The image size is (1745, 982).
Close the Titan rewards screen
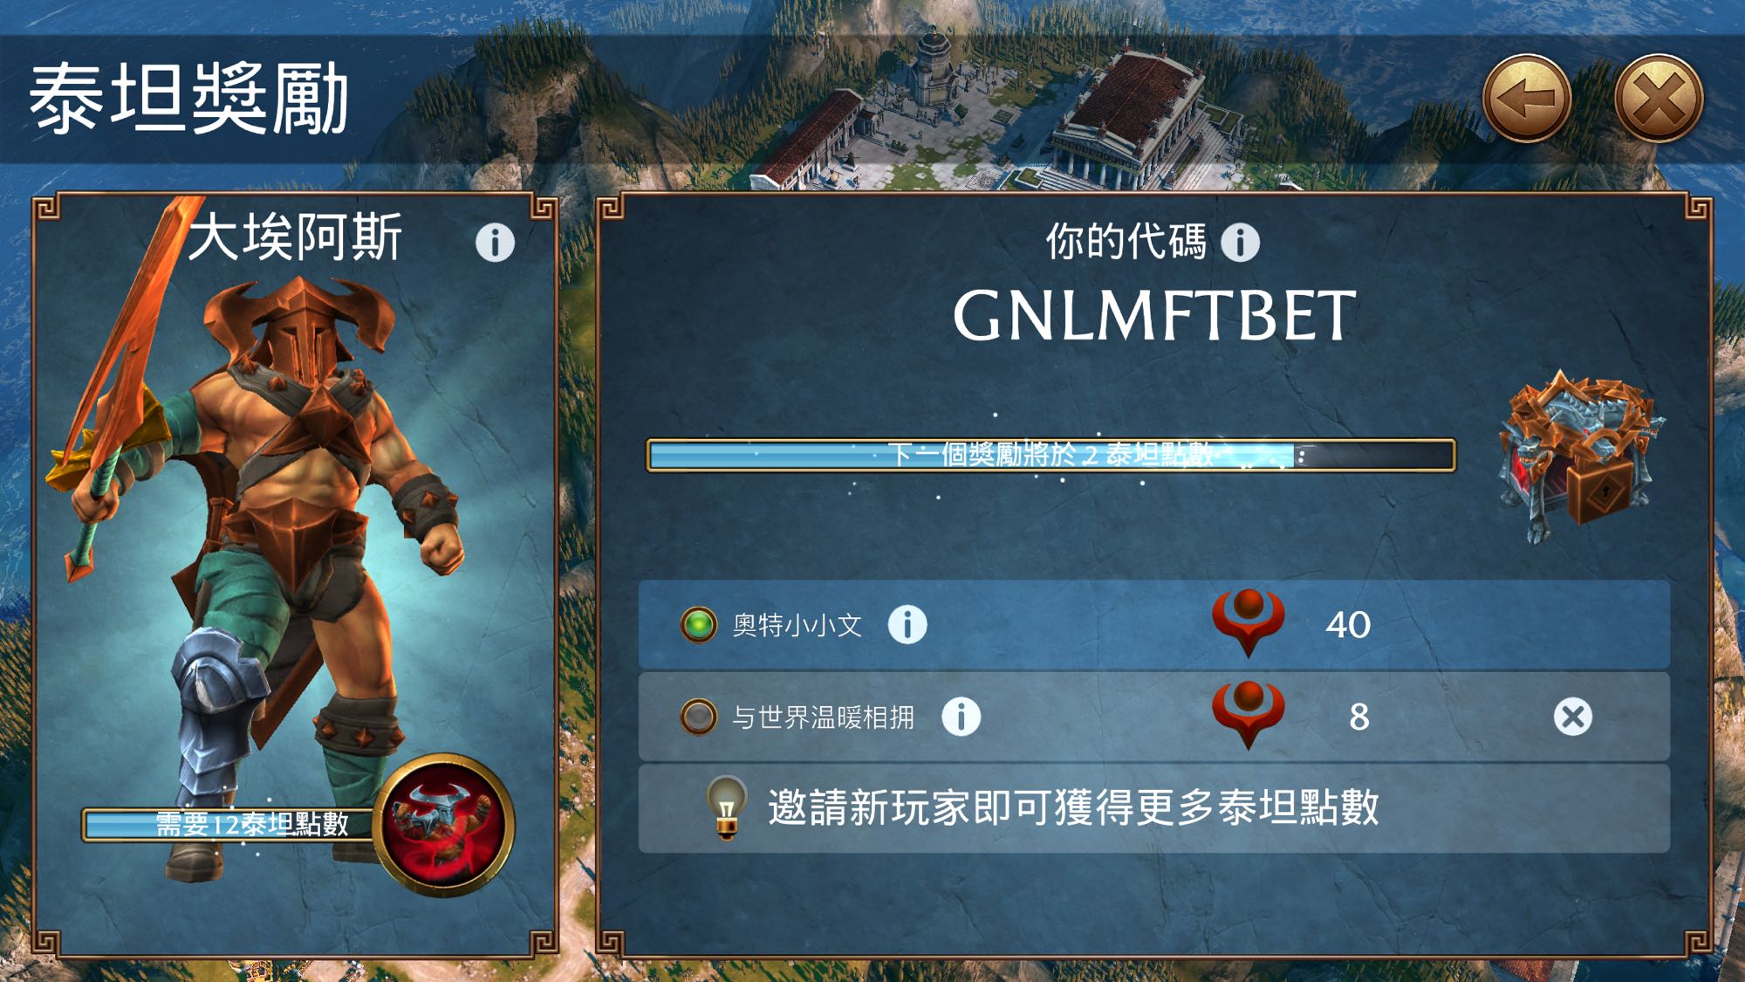(x=1659, y=98)
